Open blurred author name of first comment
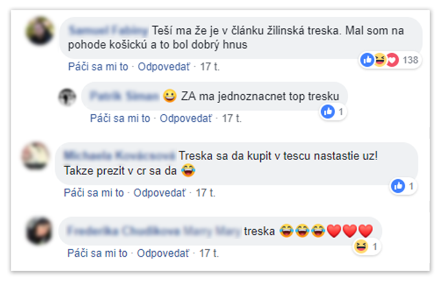Screen dimensions: 440x281 click(108, 30)
